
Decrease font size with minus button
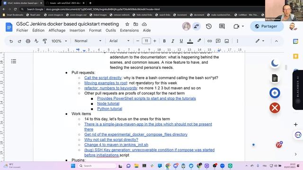tap(138, 41)
